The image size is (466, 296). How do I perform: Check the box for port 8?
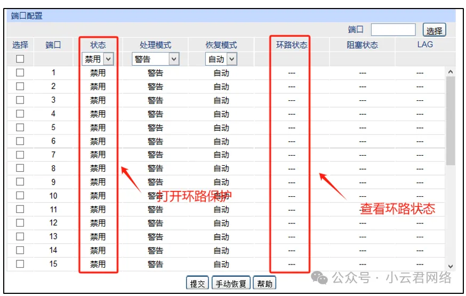(x=20, y=169)
